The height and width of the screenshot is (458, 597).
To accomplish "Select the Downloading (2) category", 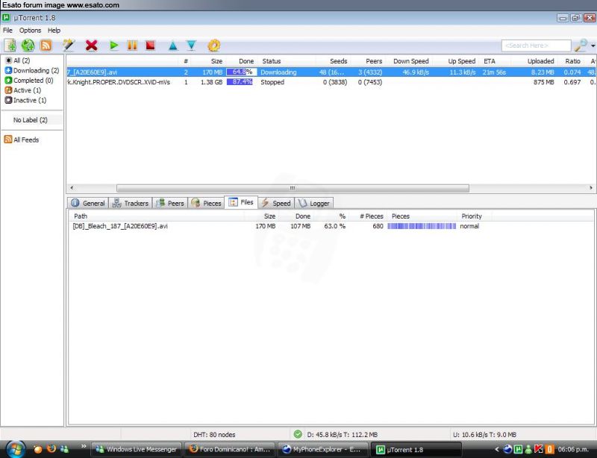I will click(x=35, y=70).
